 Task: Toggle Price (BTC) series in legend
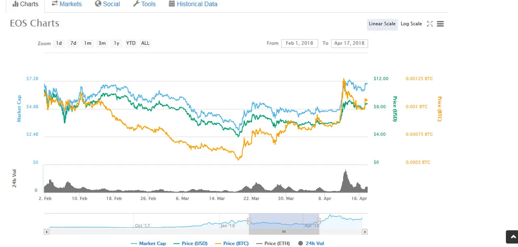(x=232, y=243)
